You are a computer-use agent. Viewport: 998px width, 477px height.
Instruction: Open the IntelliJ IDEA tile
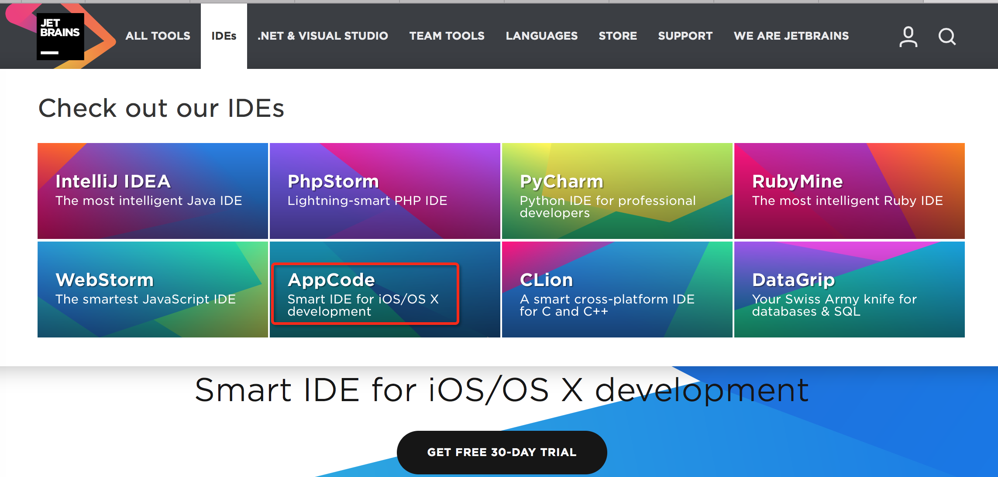(x=153, y=191)
